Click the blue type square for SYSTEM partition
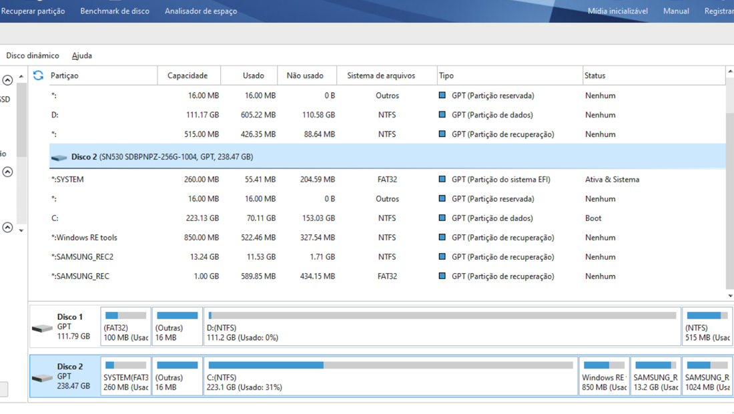The image size is (734, 414). pyautogui.click(x=442, y=179)
